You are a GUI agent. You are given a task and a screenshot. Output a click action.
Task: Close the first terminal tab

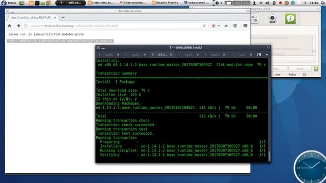click(x=118, y=54)
